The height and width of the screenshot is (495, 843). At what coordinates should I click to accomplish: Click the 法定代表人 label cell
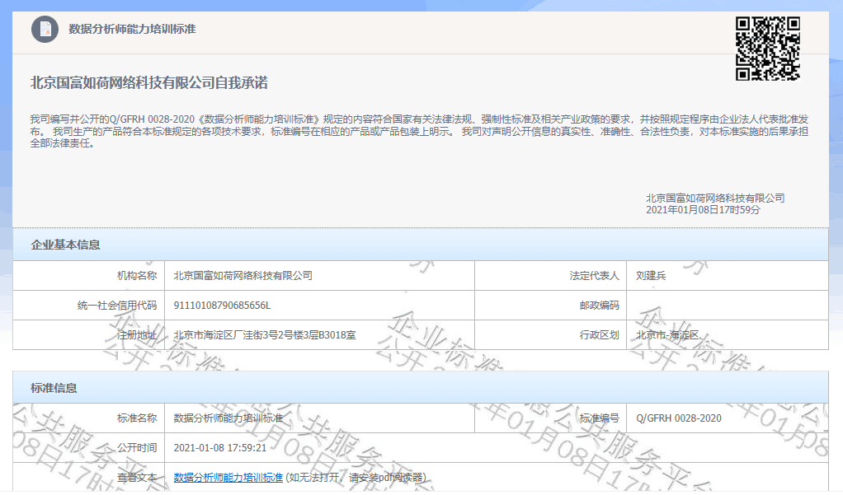[x=550, y=275]
